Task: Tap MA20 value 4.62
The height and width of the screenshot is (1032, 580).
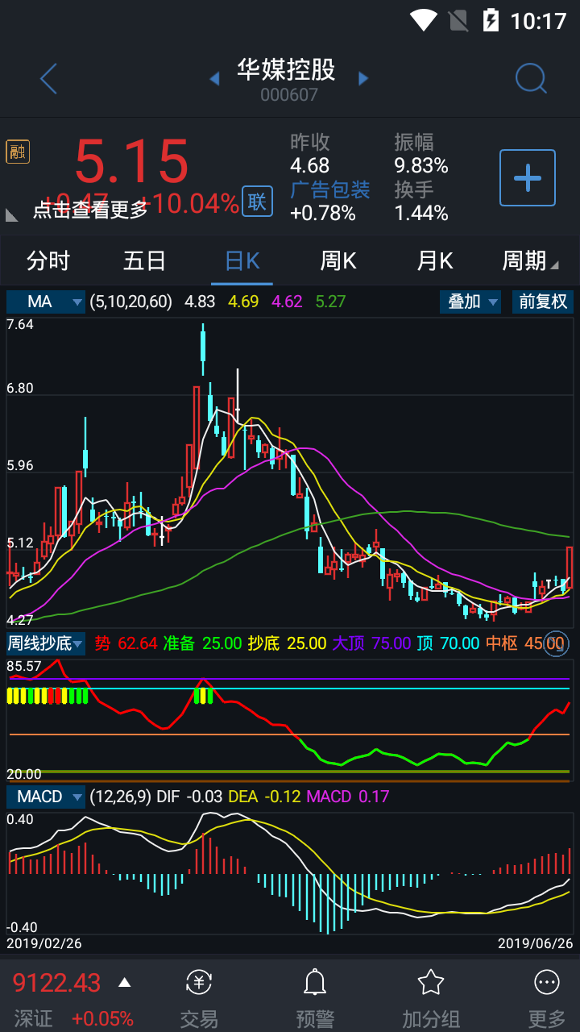Action: (287, 302)
